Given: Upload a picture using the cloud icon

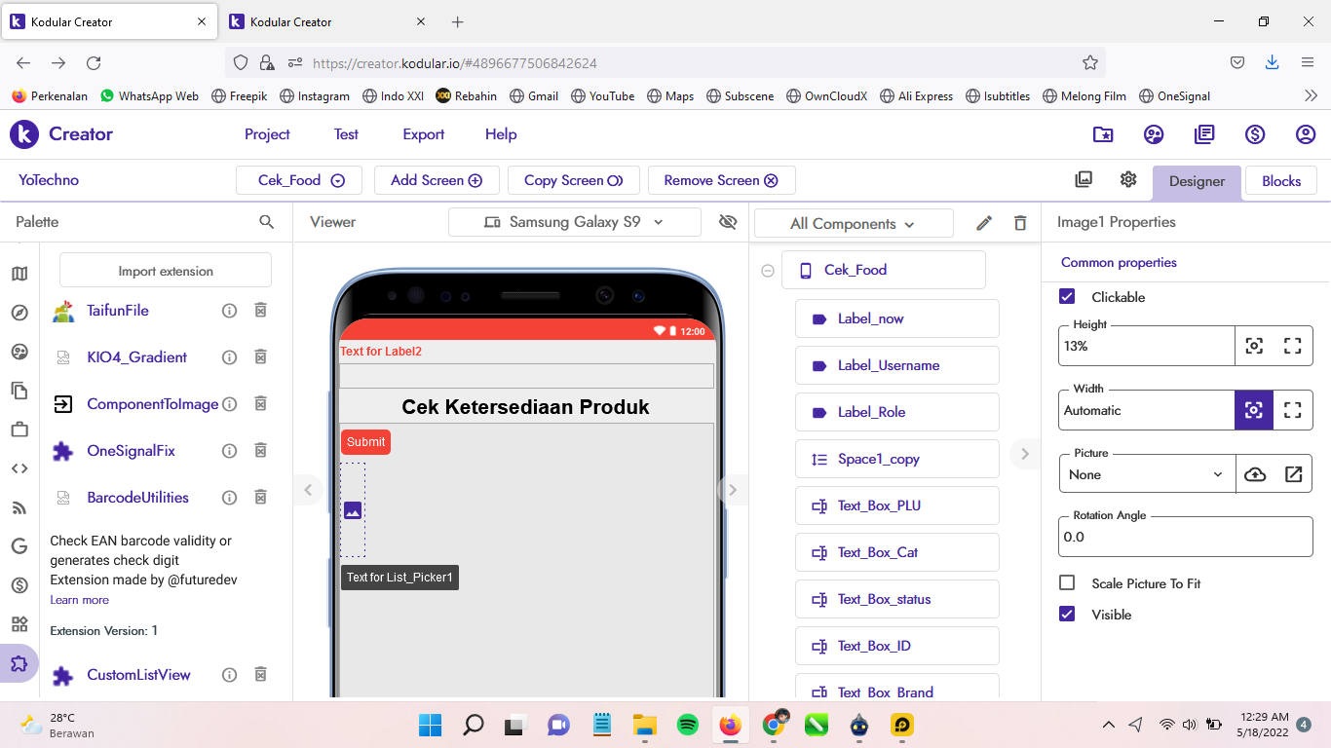Looking at the screenshot, I should tap(1255, 474).
